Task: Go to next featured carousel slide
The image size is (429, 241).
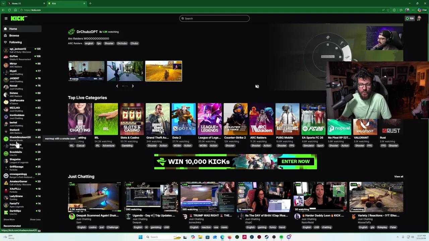Action: coord(133,86)
